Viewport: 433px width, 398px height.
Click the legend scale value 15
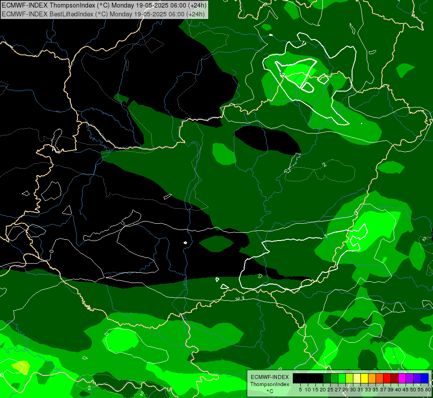pyautogui.click(x=315, y=390)
